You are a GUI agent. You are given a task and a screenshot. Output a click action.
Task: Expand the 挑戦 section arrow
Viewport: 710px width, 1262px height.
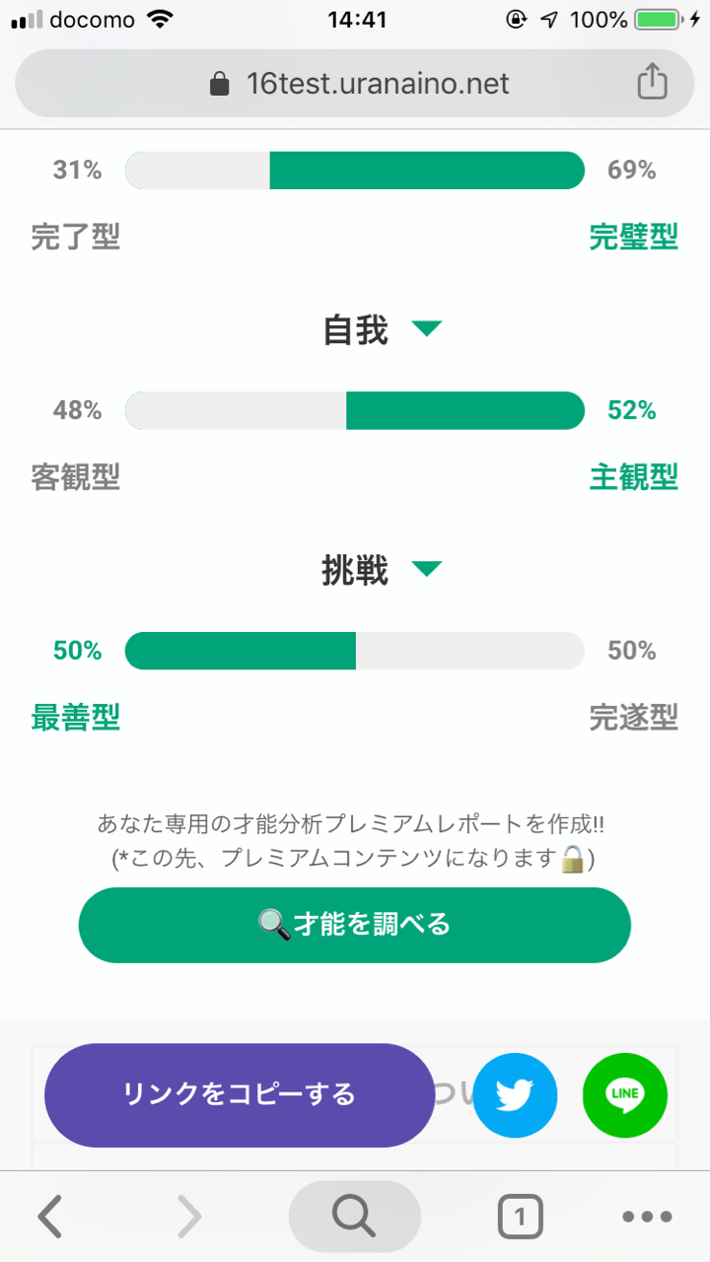pos(426,569)
